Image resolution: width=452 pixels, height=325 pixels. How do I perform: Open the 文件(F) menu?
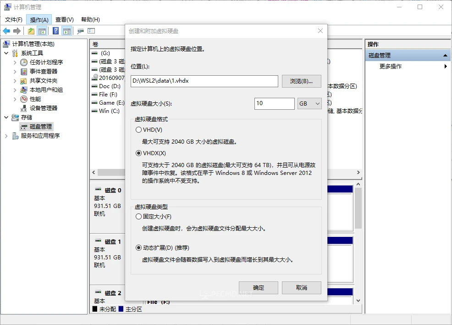[14, 20]
